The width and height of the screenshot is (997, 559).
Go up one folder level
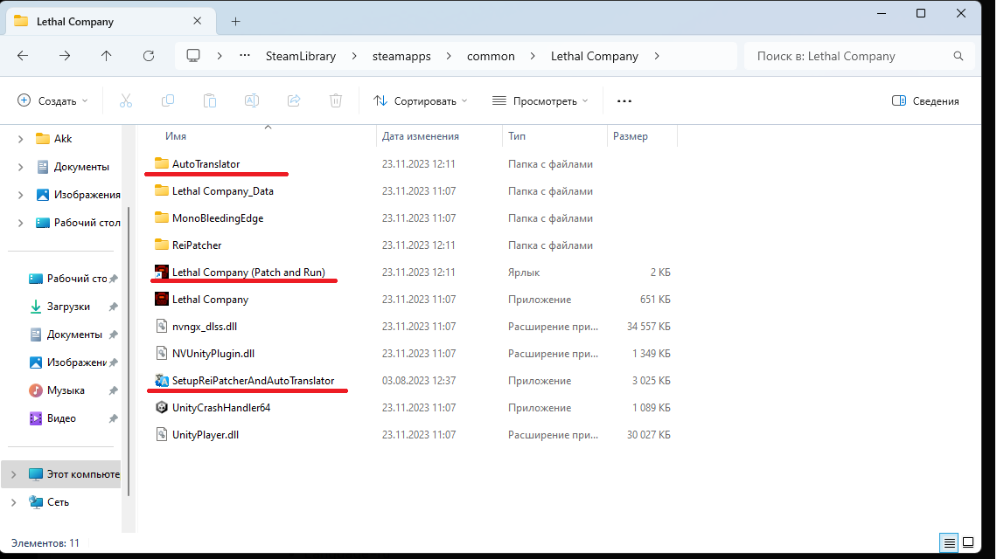(106, 56)
